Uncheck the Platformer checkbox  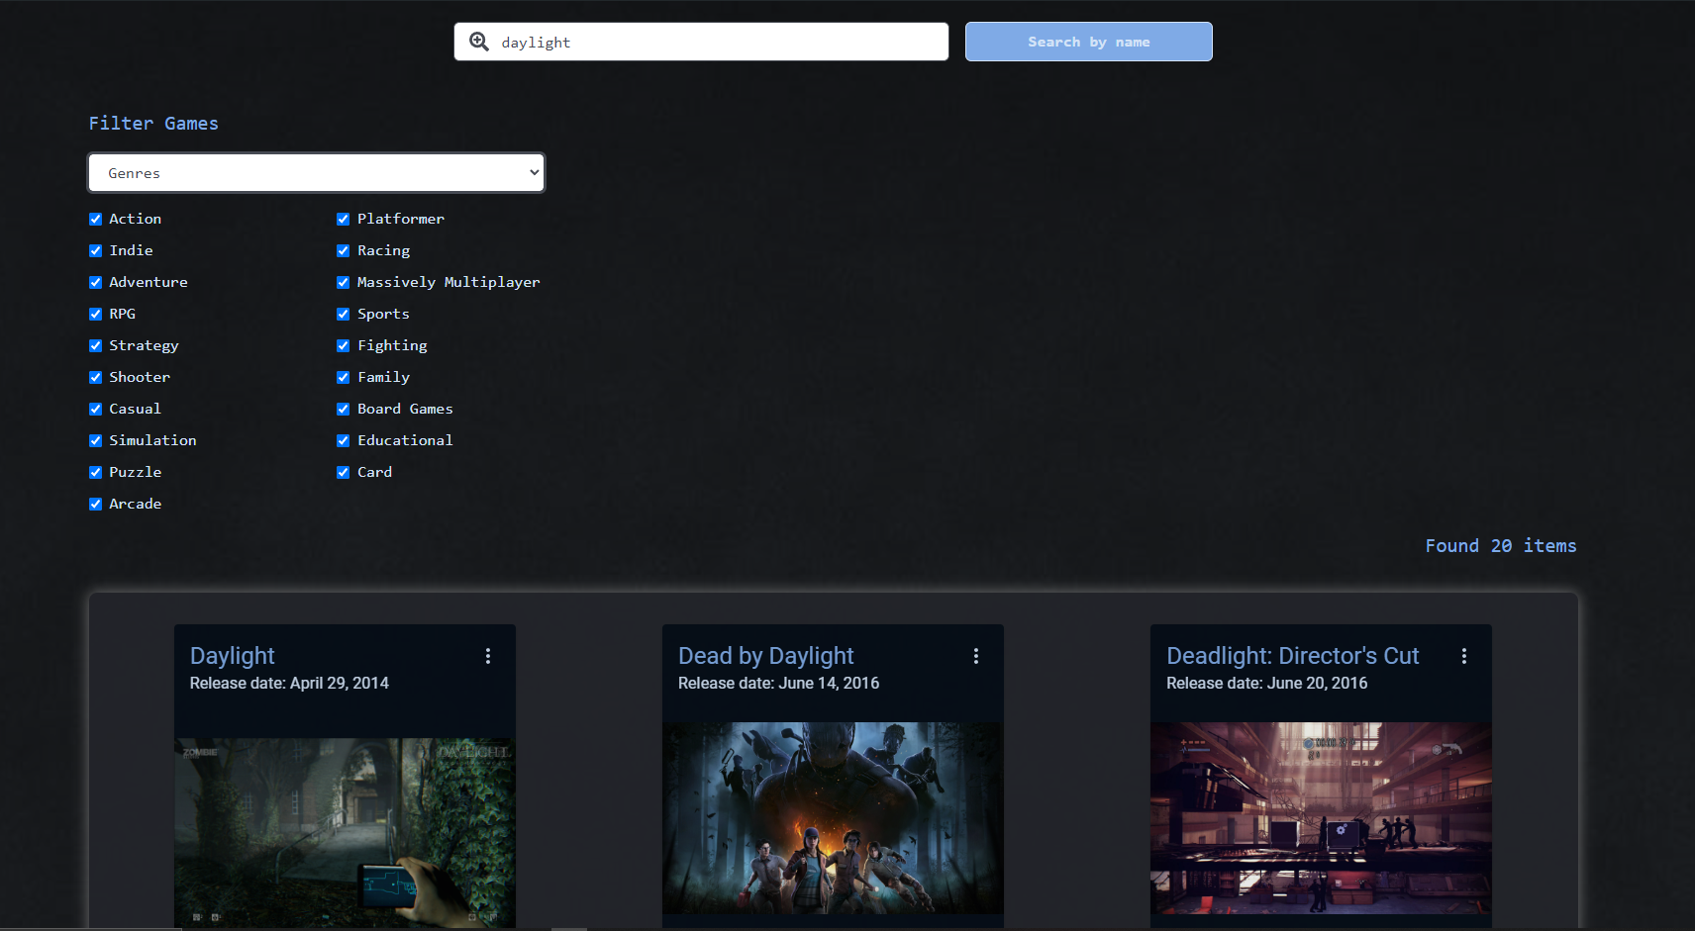pyautogui.click(x=344, y=220)
